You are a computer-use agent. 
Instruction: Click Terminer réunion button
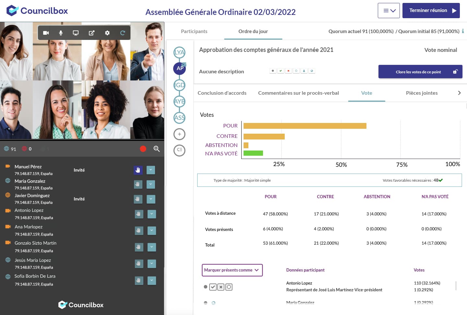[x=431, y=10]
